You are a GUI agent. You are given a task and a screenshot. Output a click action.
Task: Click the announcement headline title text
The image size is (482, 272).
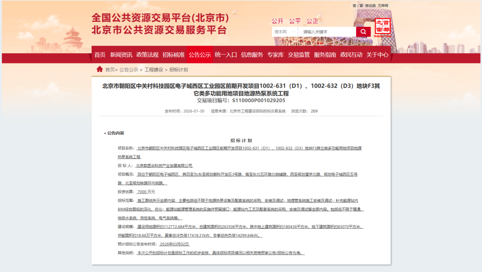(x=241, y=89)
